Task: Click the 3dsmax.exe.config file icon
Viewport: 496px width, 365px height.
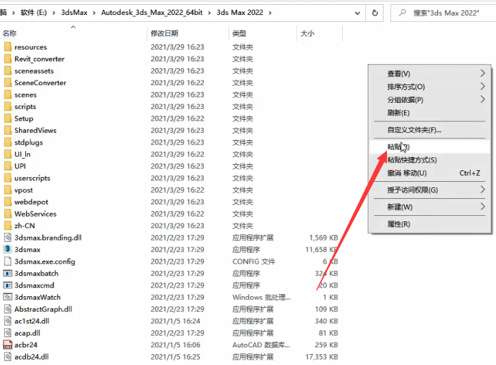Action: (x=7, y=261)
